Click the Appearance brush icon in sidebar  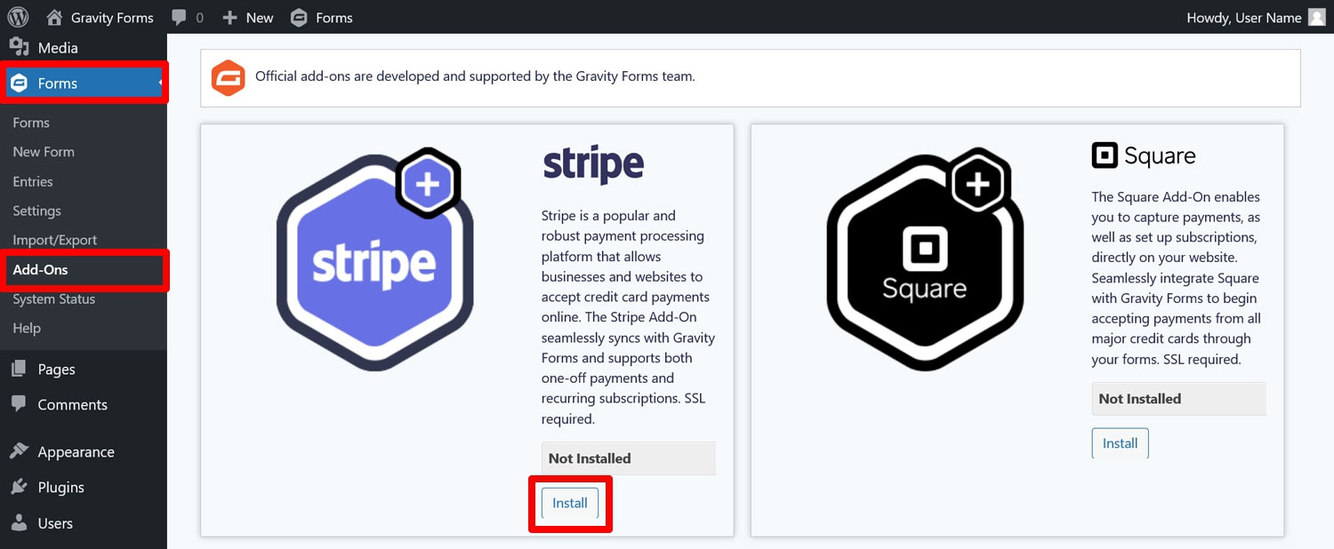pos(19,451)
